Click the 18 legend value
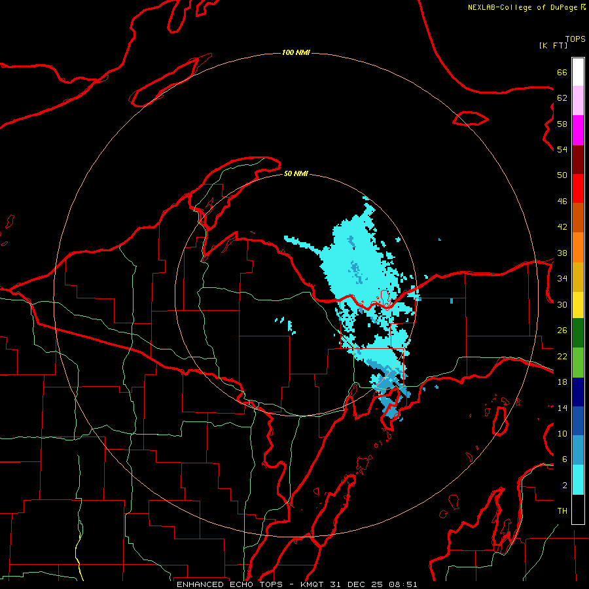This screenshot has width=589, height=589. (562, 382)
